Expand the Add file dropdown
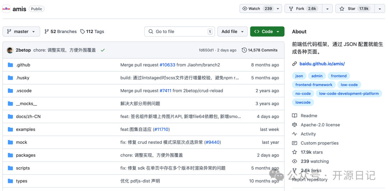 tap(232, 32)
